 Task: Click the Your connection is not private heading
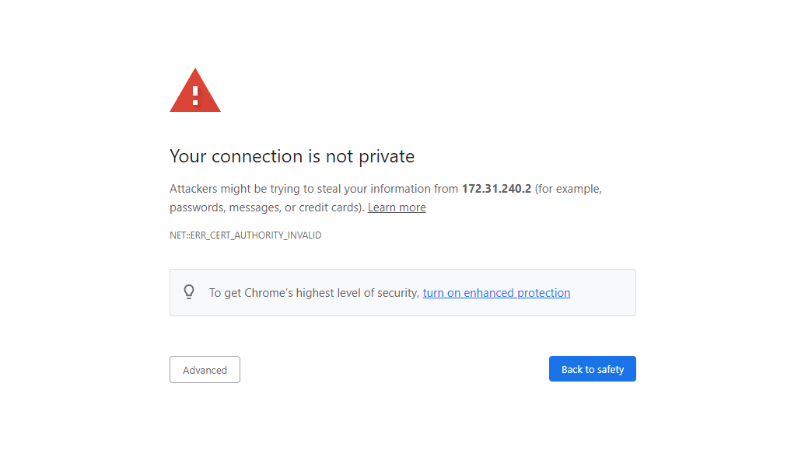click(292, 156)
